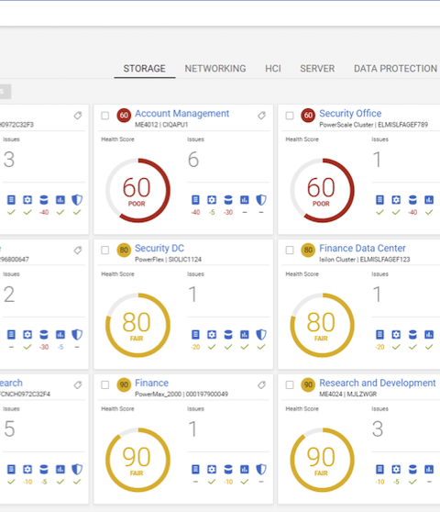440x512 pixels.
Task: Click Security DC data protection shield icon
Action: (261, 334)
